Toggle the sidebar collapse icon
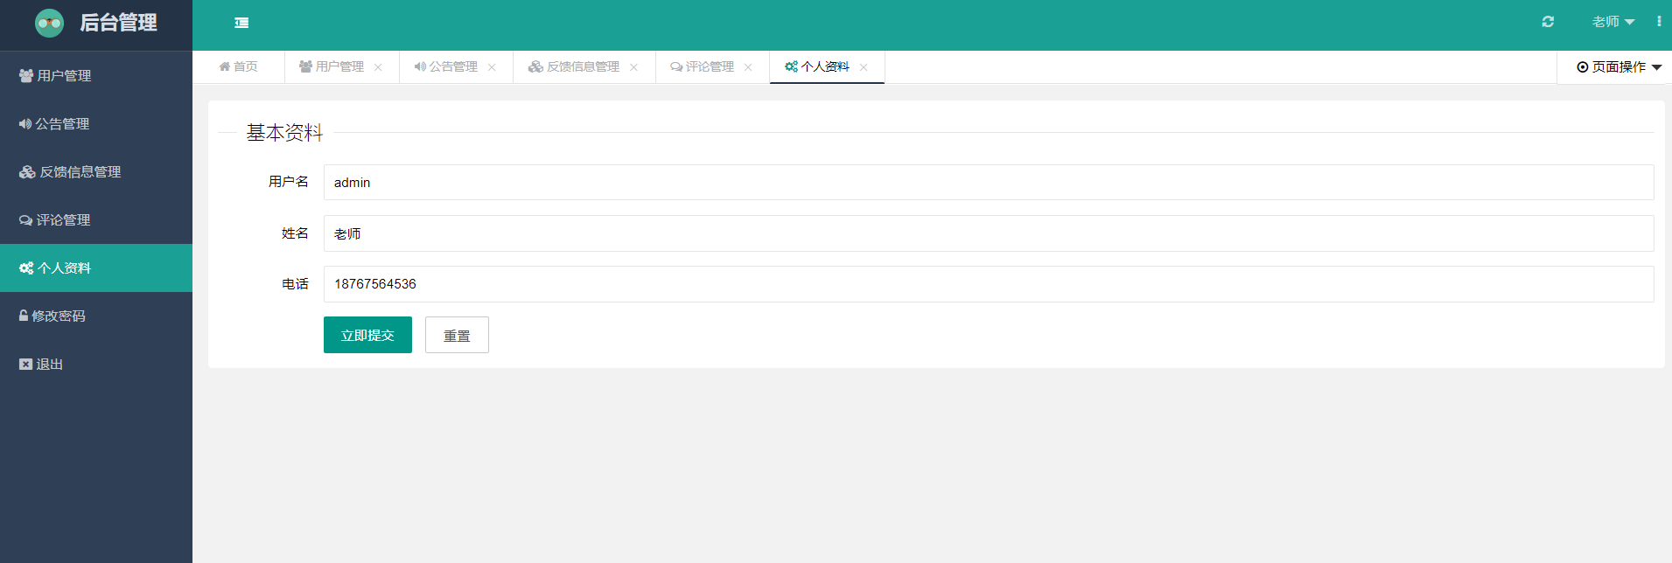Viewport: 1672px width, 563px height. [x=241, y=23]
